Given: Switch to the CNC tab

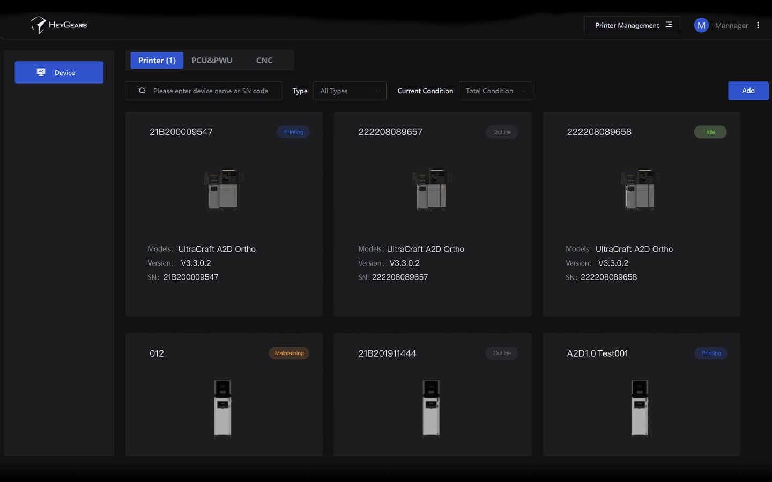Looking at the screenshot, I should click(264, 61).
